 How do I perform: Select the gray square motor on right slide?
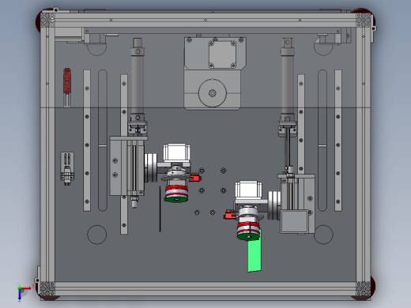294,221
